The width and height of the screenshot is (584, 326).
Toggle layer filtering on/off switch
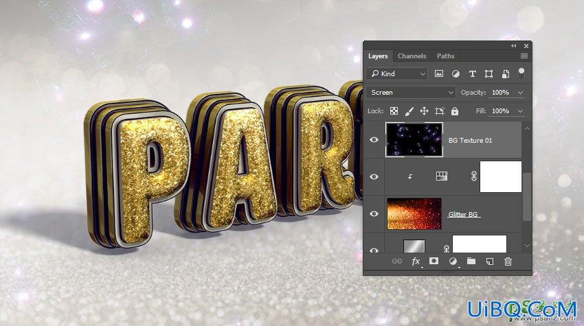point(521,73)
